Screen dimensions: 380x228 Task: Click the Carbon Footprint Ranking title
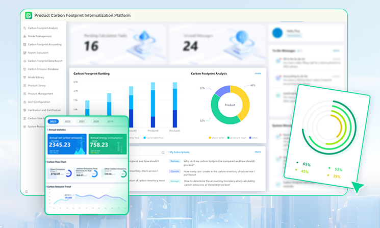tap(92, 73)
